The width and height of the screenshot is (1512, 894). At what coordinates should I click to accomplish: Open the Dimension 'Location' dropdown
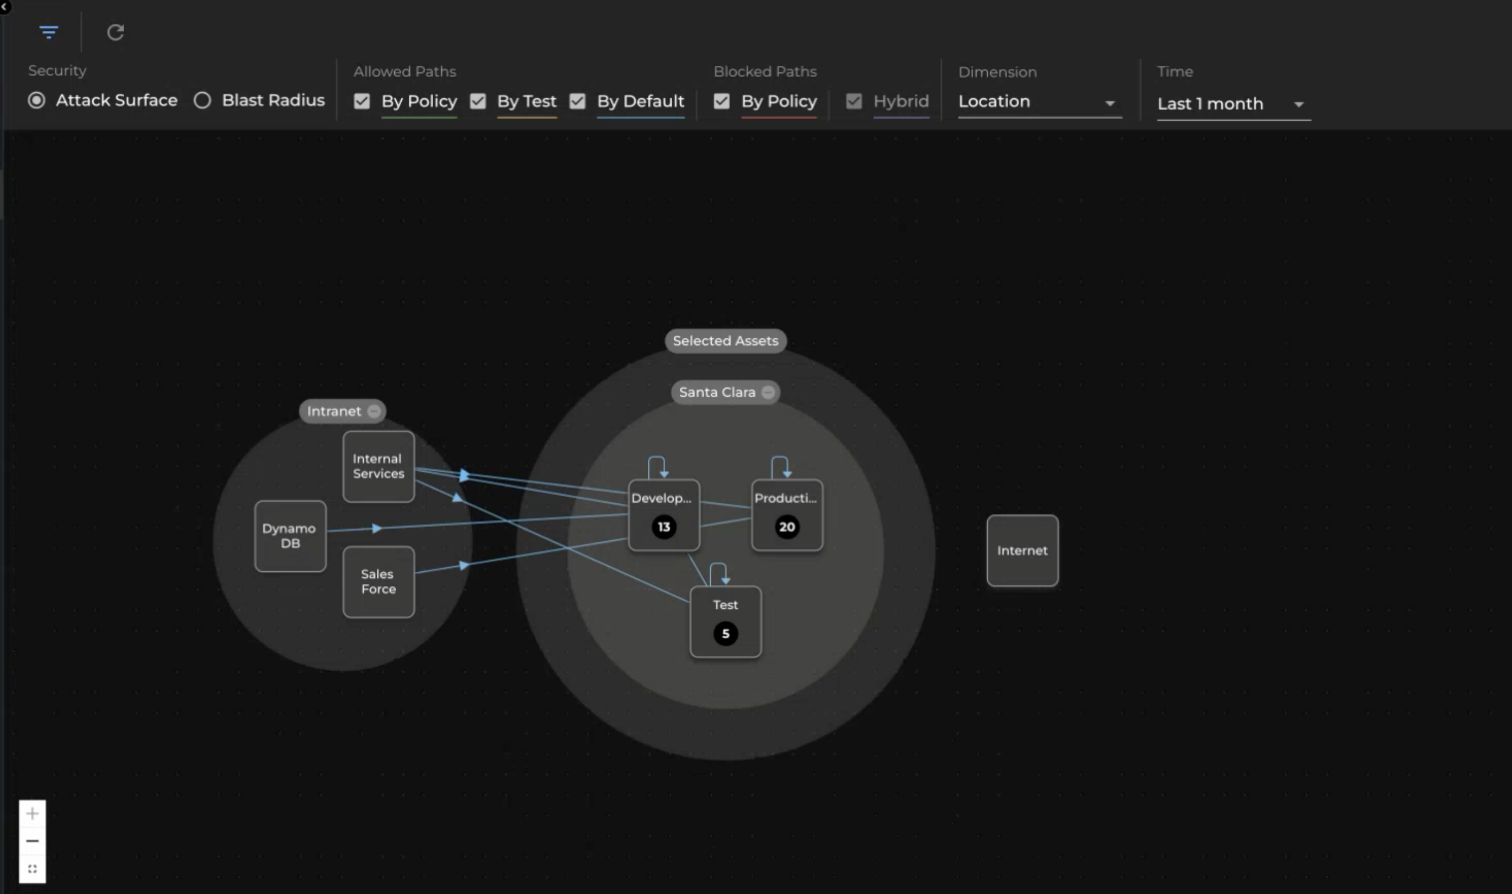coord(1110,103)
